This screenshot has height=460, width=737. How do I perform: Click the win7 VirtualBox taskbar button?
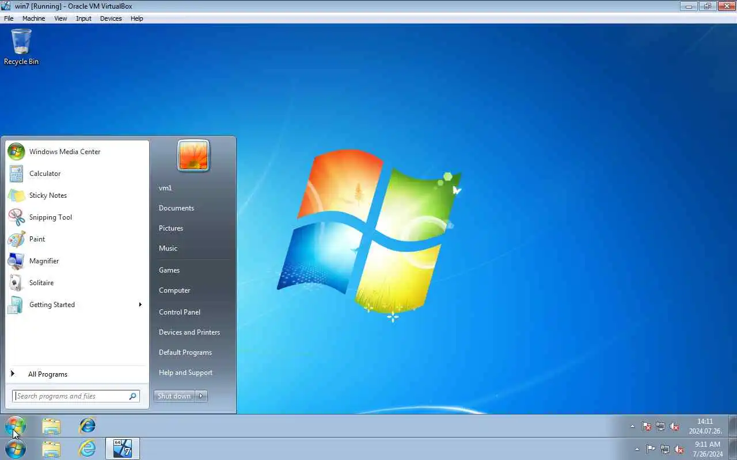click(123, 448)
